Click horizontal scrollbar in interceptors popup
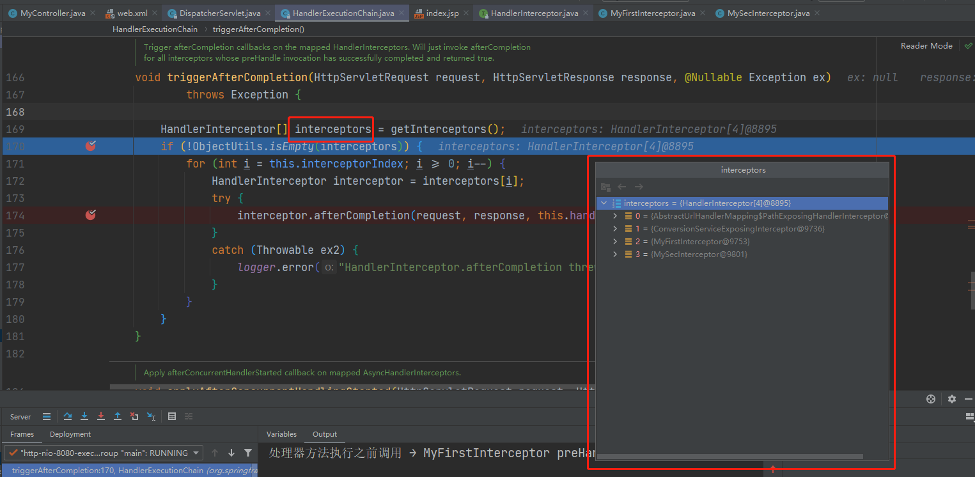The width and height of the screenshot is (975, 477). pyautogui.click(x=729, y=457)
